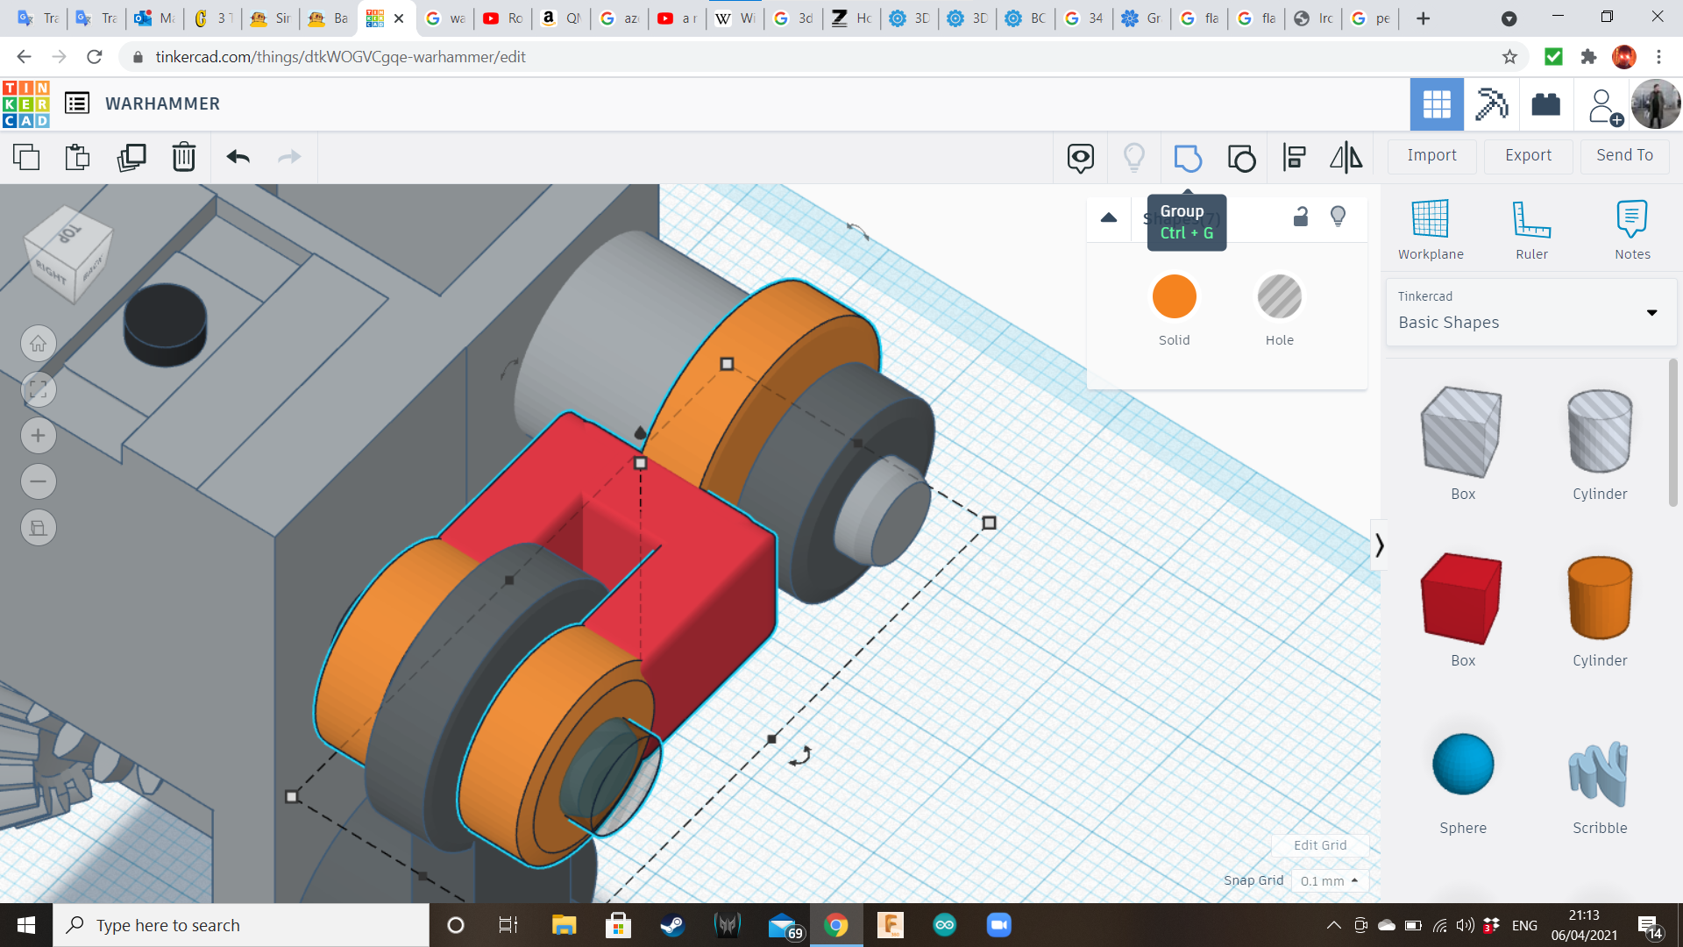The height and width of the screenshot is (947, 1683).
Task: Choose the orange Solid color swatch
Action: (x=1174, y=296)
